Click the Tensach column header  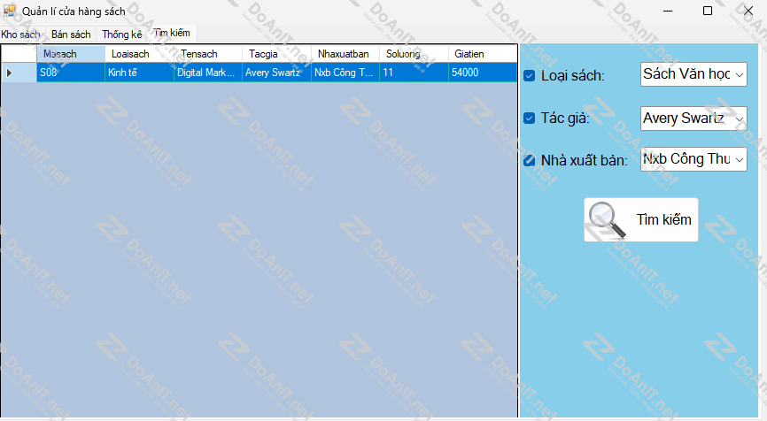pyautogui.click(x=207, y=54)
